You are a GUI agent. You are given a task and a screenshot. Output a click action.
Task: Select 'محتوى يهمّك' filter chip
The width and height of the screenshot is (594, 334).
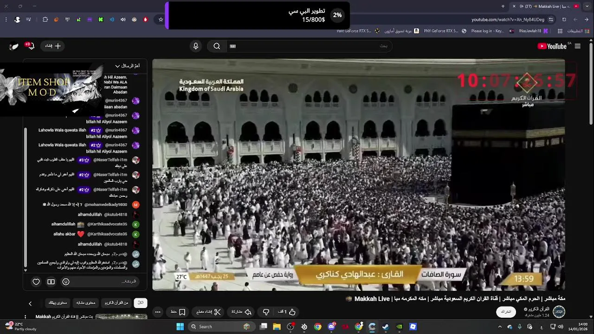58,303
